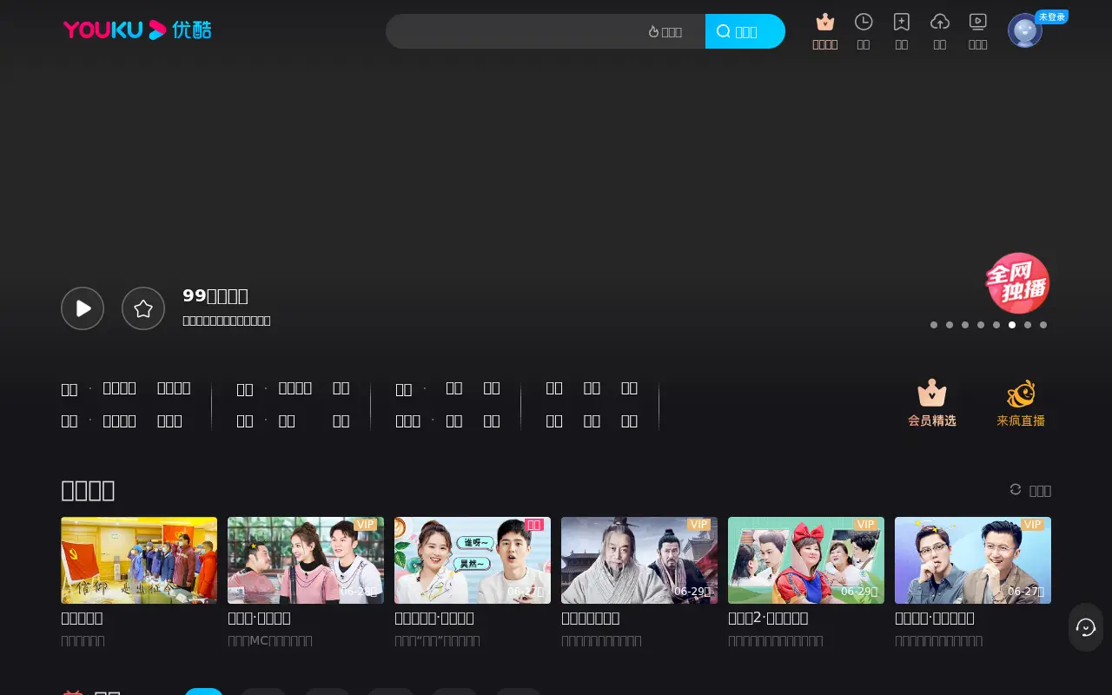1112x695 pixels.
Task: Click the user avatar marked 未登录
Action: click(1025, 30)
